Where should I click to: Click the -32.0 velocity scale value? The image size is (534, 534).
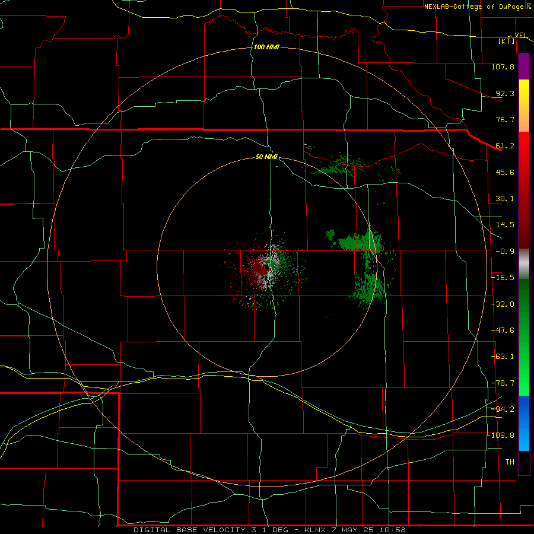coord(503,304)
